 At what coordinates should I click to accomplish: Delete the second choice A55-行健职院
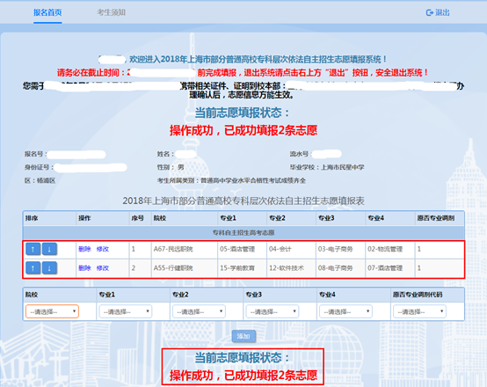[x=84, y=268]
